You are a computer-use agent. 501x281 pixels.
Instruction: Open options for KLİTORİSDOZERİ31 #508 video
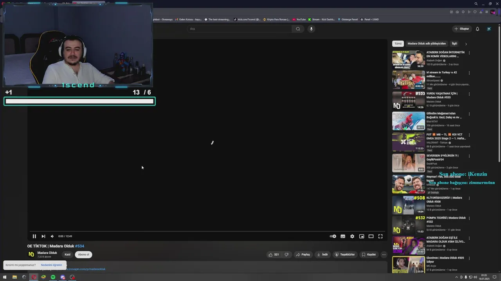[469, 198]
